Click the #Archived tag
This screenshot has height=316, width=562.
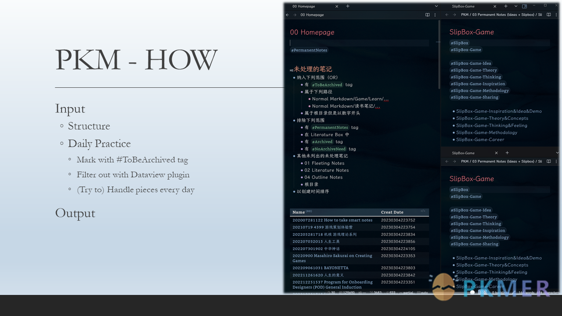(323, 142)
